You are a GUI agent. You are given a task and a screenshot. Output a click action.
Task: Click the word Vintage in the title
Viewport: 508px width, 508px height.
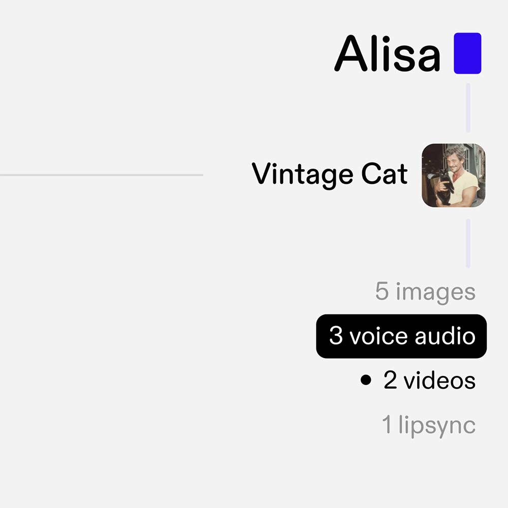(x=303, y=175)
